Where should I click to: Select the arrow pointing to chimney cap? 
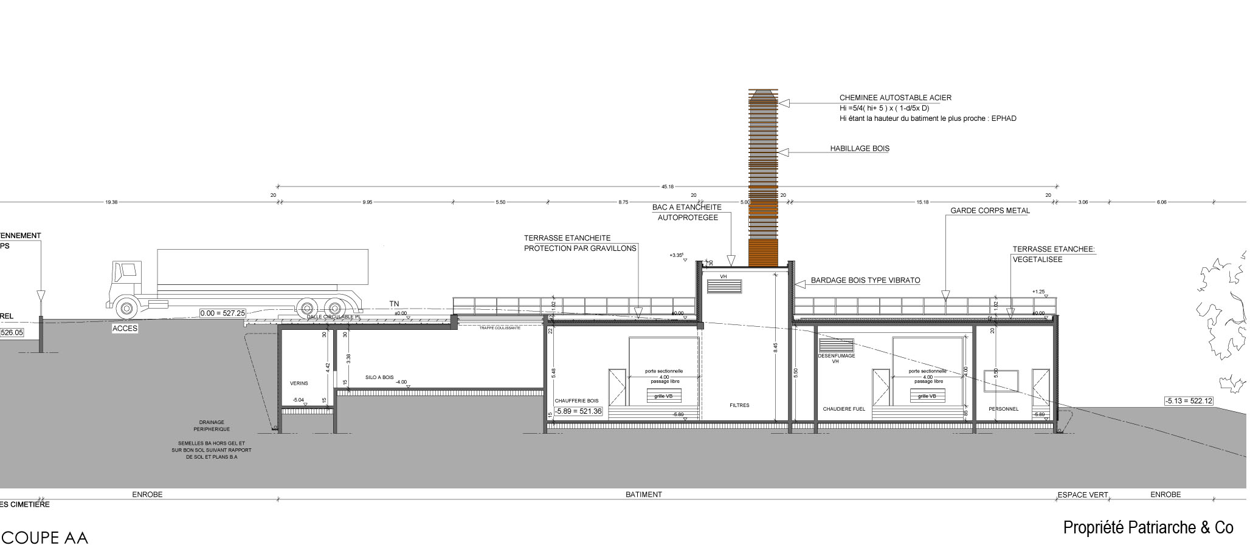pos(784,103)
